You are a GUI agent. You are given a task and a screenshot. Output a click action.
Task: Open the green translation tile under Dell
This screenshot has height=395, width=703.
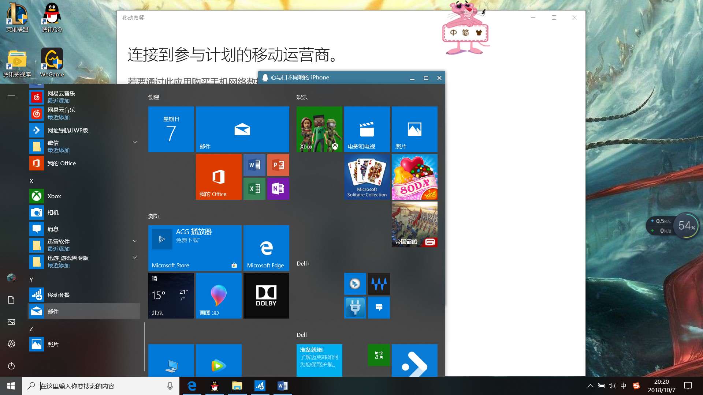point(379,355)
